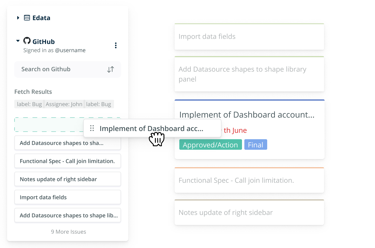375x248 pixels.
Task: Click the GitHub logo icon
Action: click(27, 41)
